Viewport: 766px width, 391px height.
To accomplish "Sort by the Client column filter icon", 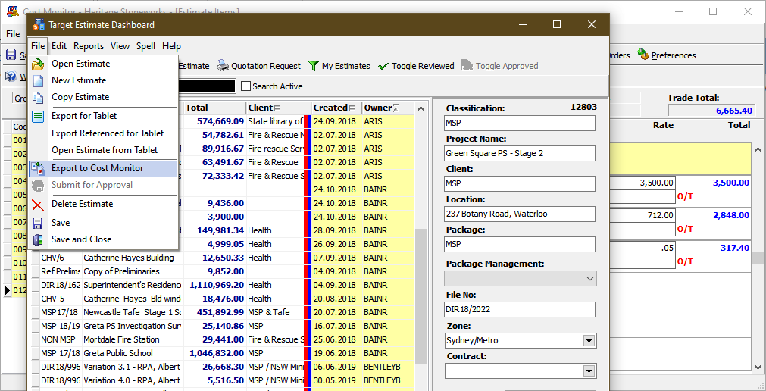I will point(277,108).
